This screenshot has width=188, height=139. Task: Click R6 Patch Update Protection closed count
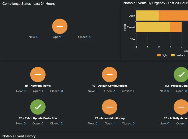62,123
